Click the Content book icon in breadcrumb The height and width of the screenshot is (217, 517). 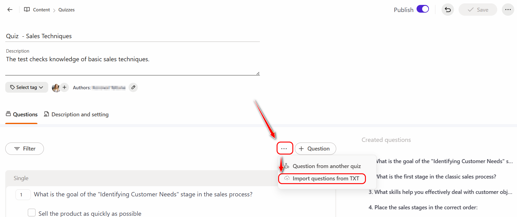coord(27,10)
